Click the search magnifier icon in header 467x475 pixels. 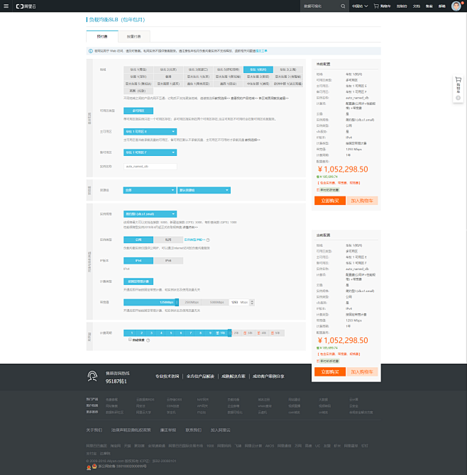click(344, 6)
